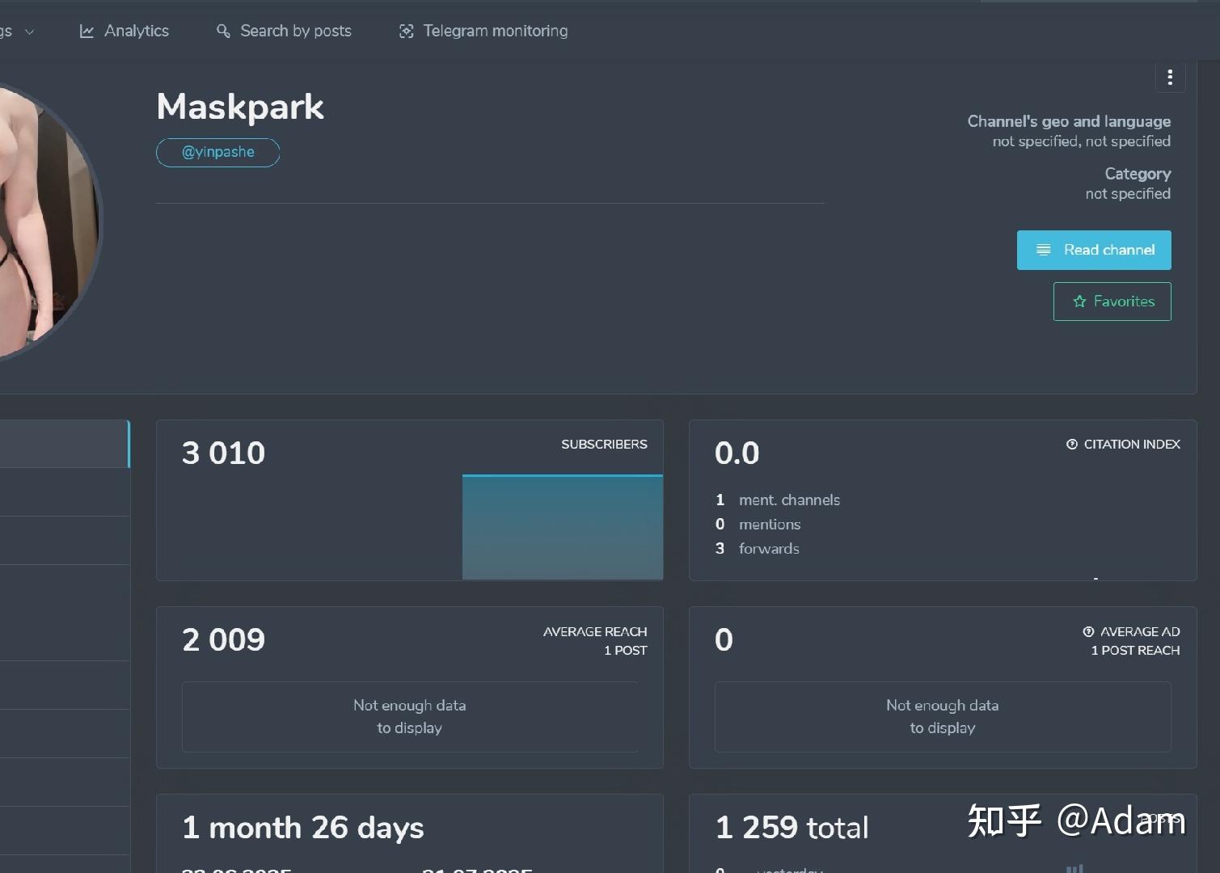Click the Telegram monitoring grid icon
This screenshot has width=1220, height=873.
pyautogui.click(x=405, y=31)
